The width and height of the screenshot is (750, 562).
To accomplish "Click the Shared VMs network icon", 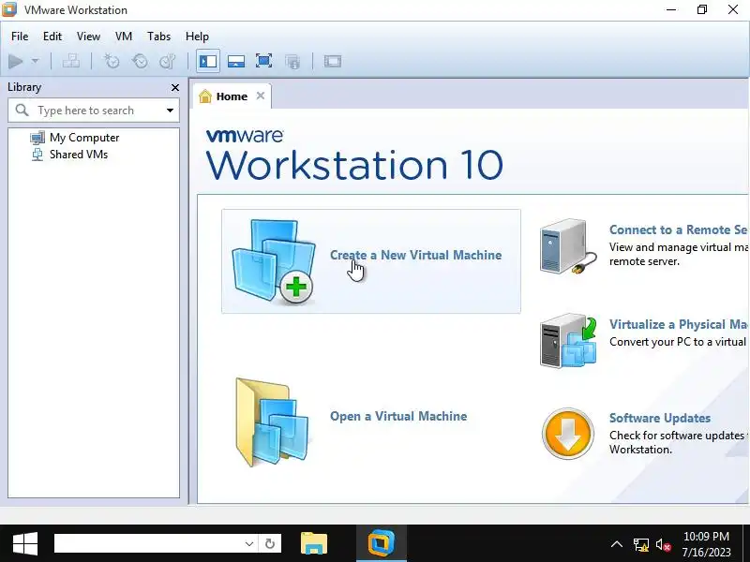I will click(37, 155).
